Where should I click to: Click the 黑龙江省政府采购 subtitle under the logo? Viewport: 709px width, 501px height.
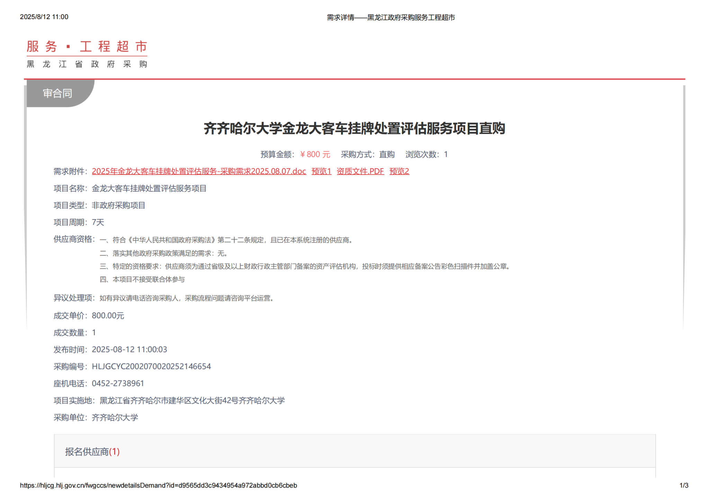point(87,64)
